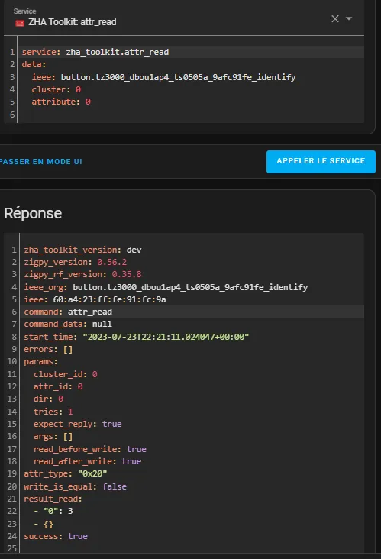Click the errors: [] line

click(48, 350)
